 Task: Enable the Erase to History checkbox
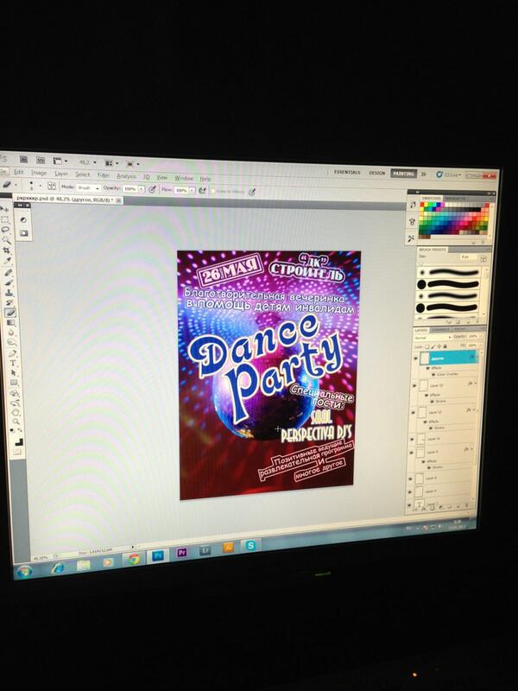click(213, 191)
